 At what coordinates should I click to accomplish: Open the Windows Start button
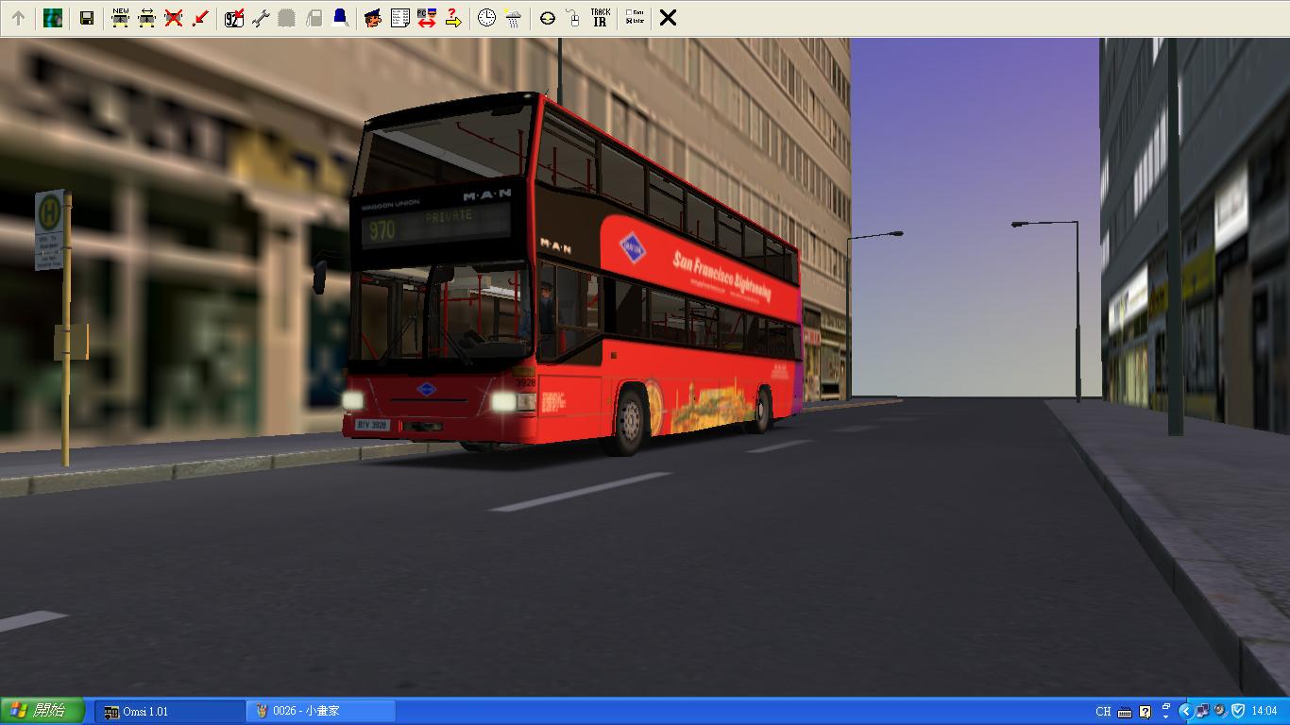tap(42, 711)
